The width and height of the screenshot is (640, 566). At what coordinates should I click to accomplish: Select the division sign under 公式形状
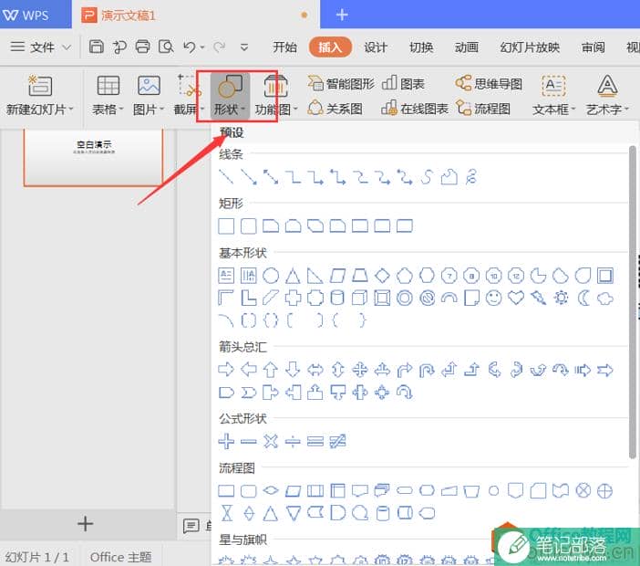[293, 441]
